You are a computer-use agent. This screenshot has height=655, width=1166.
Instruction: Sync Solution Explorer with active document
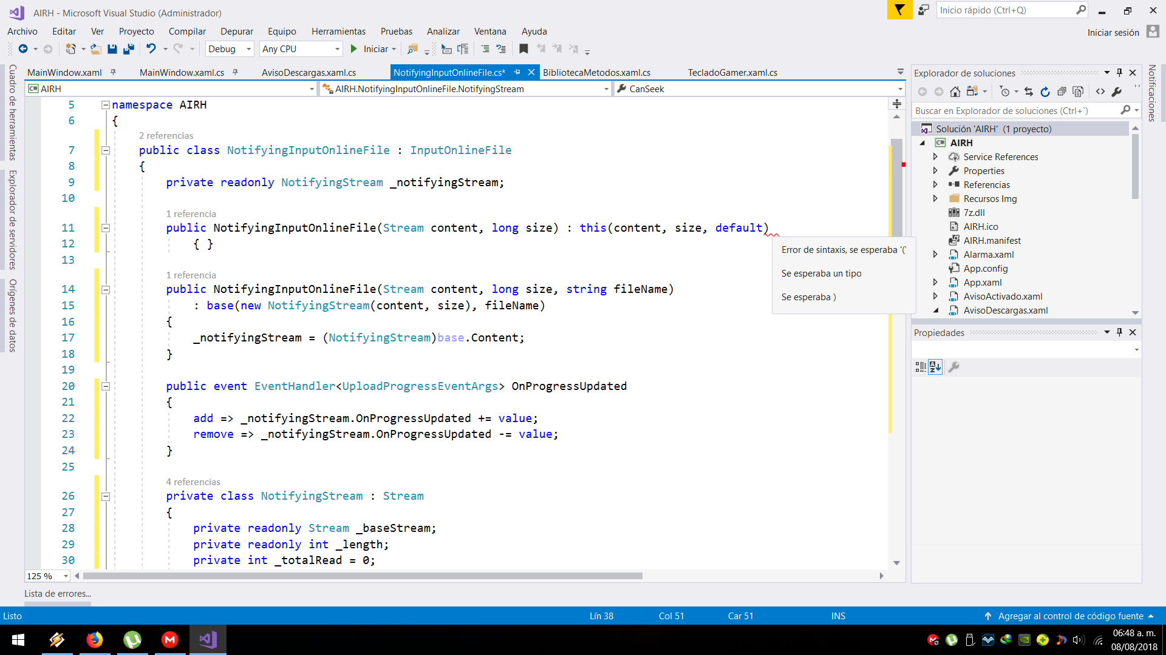(1029, 92)
